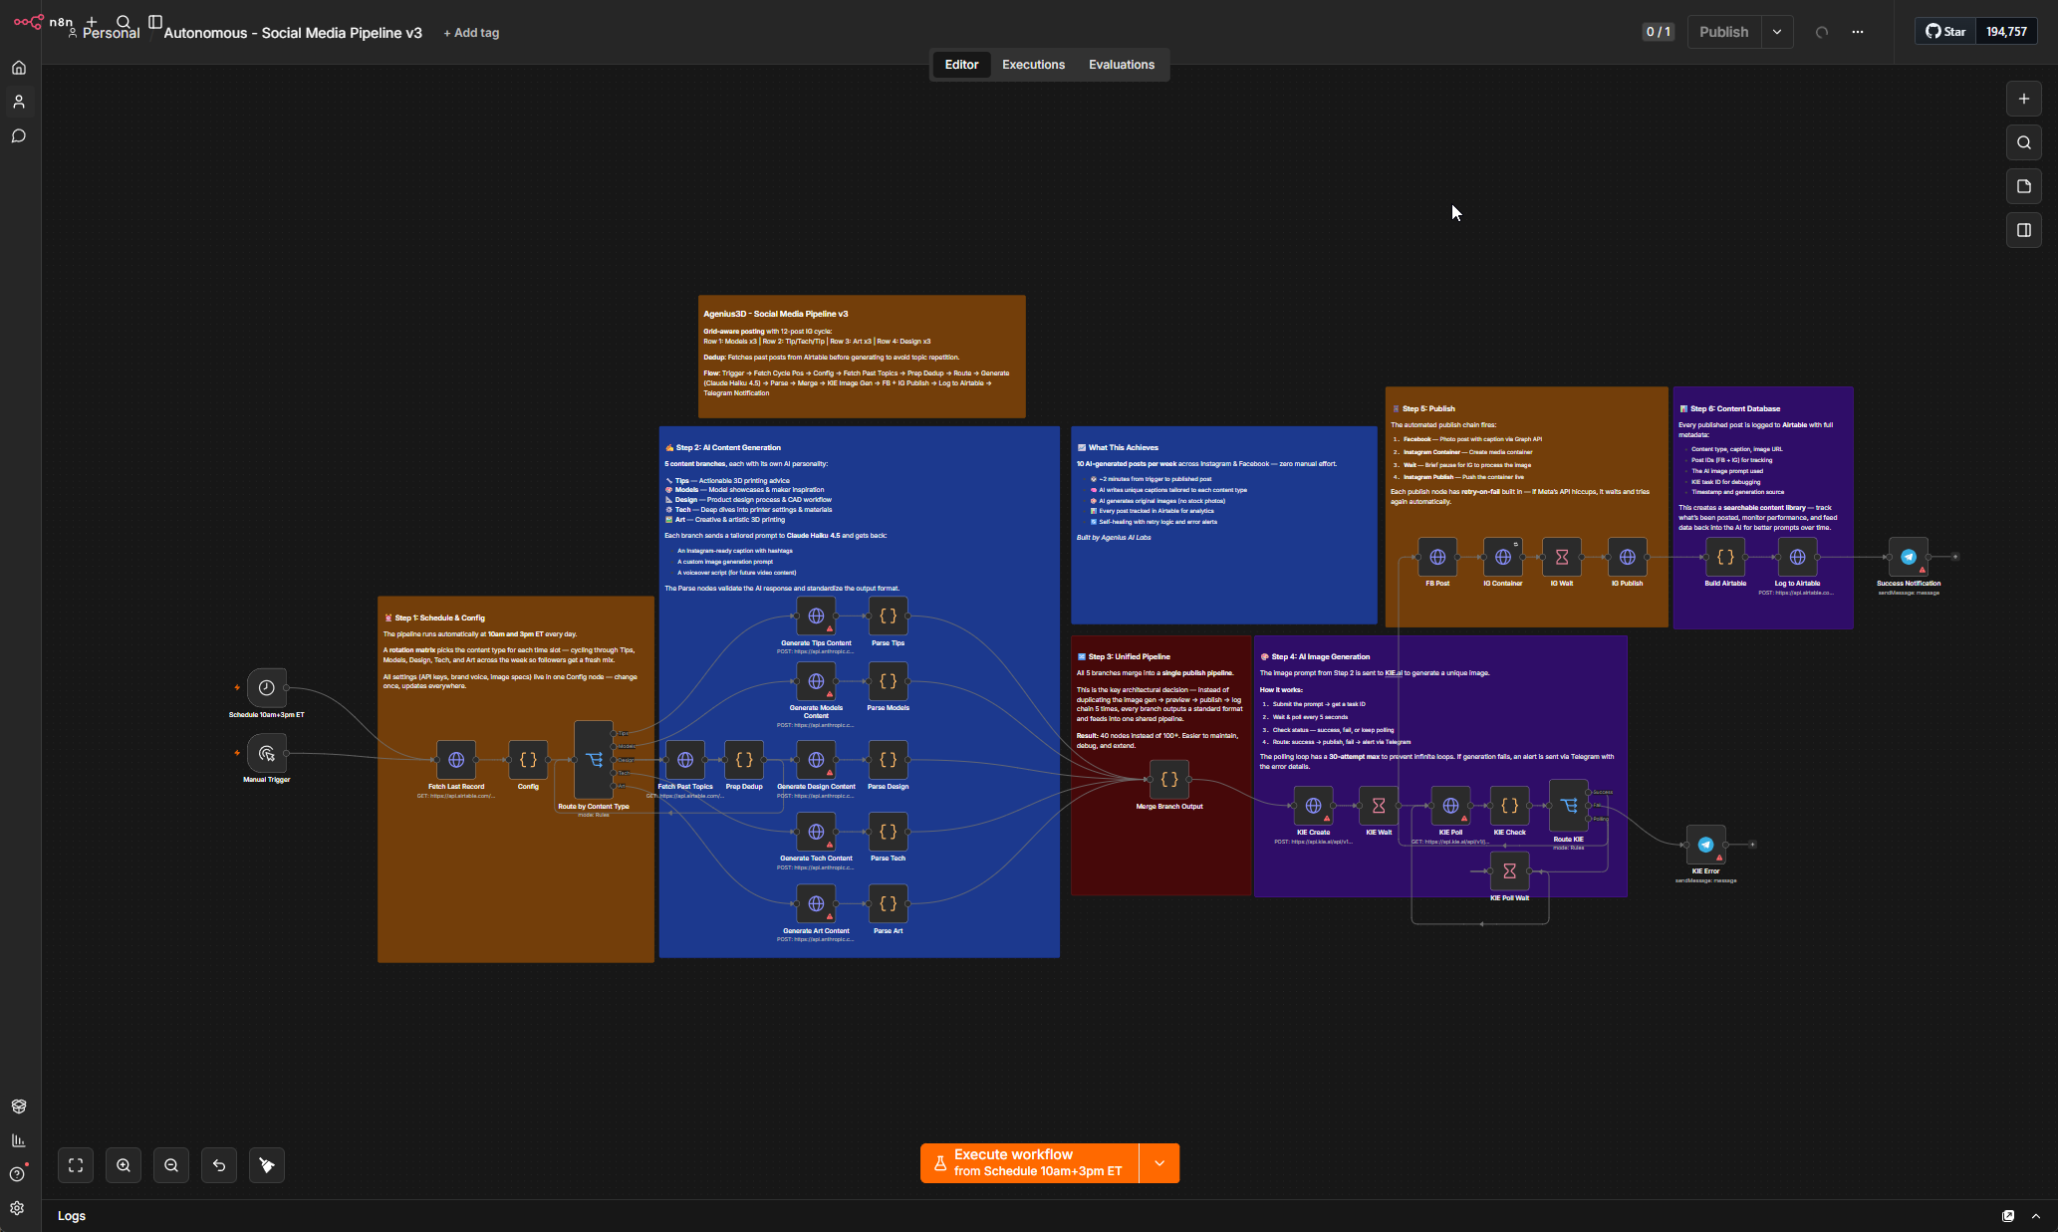Select the Route KIE switch node
Screen dimensions: 2058x1232
(x=1569, y=806)
